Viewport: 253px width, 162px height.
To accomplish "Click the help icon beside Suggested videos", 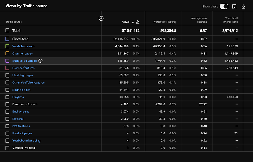I will (x=40, y=61).
